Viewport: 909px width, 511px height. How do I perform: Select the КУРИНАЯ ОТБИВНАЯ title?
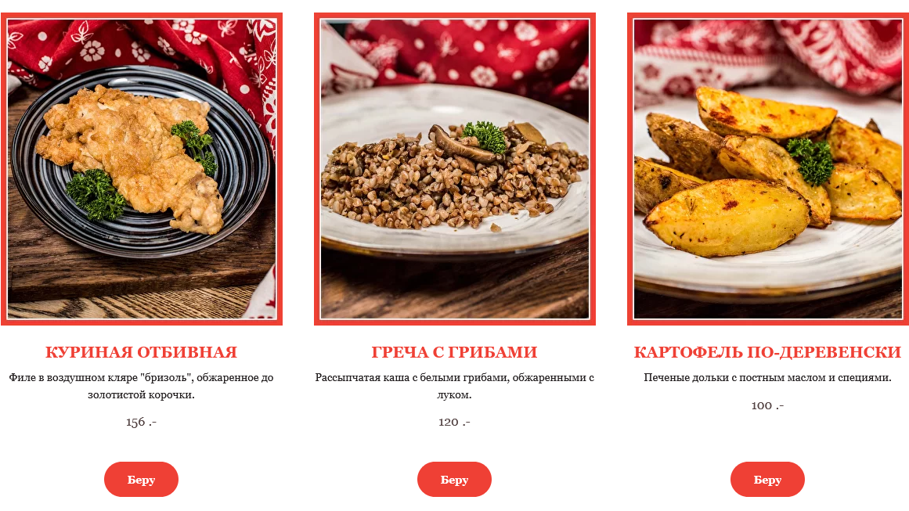[141, 352]
